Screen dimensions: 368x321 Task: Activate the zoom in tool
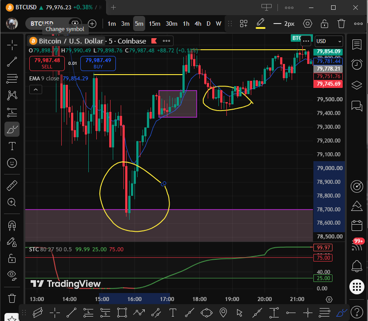[12, 202]
